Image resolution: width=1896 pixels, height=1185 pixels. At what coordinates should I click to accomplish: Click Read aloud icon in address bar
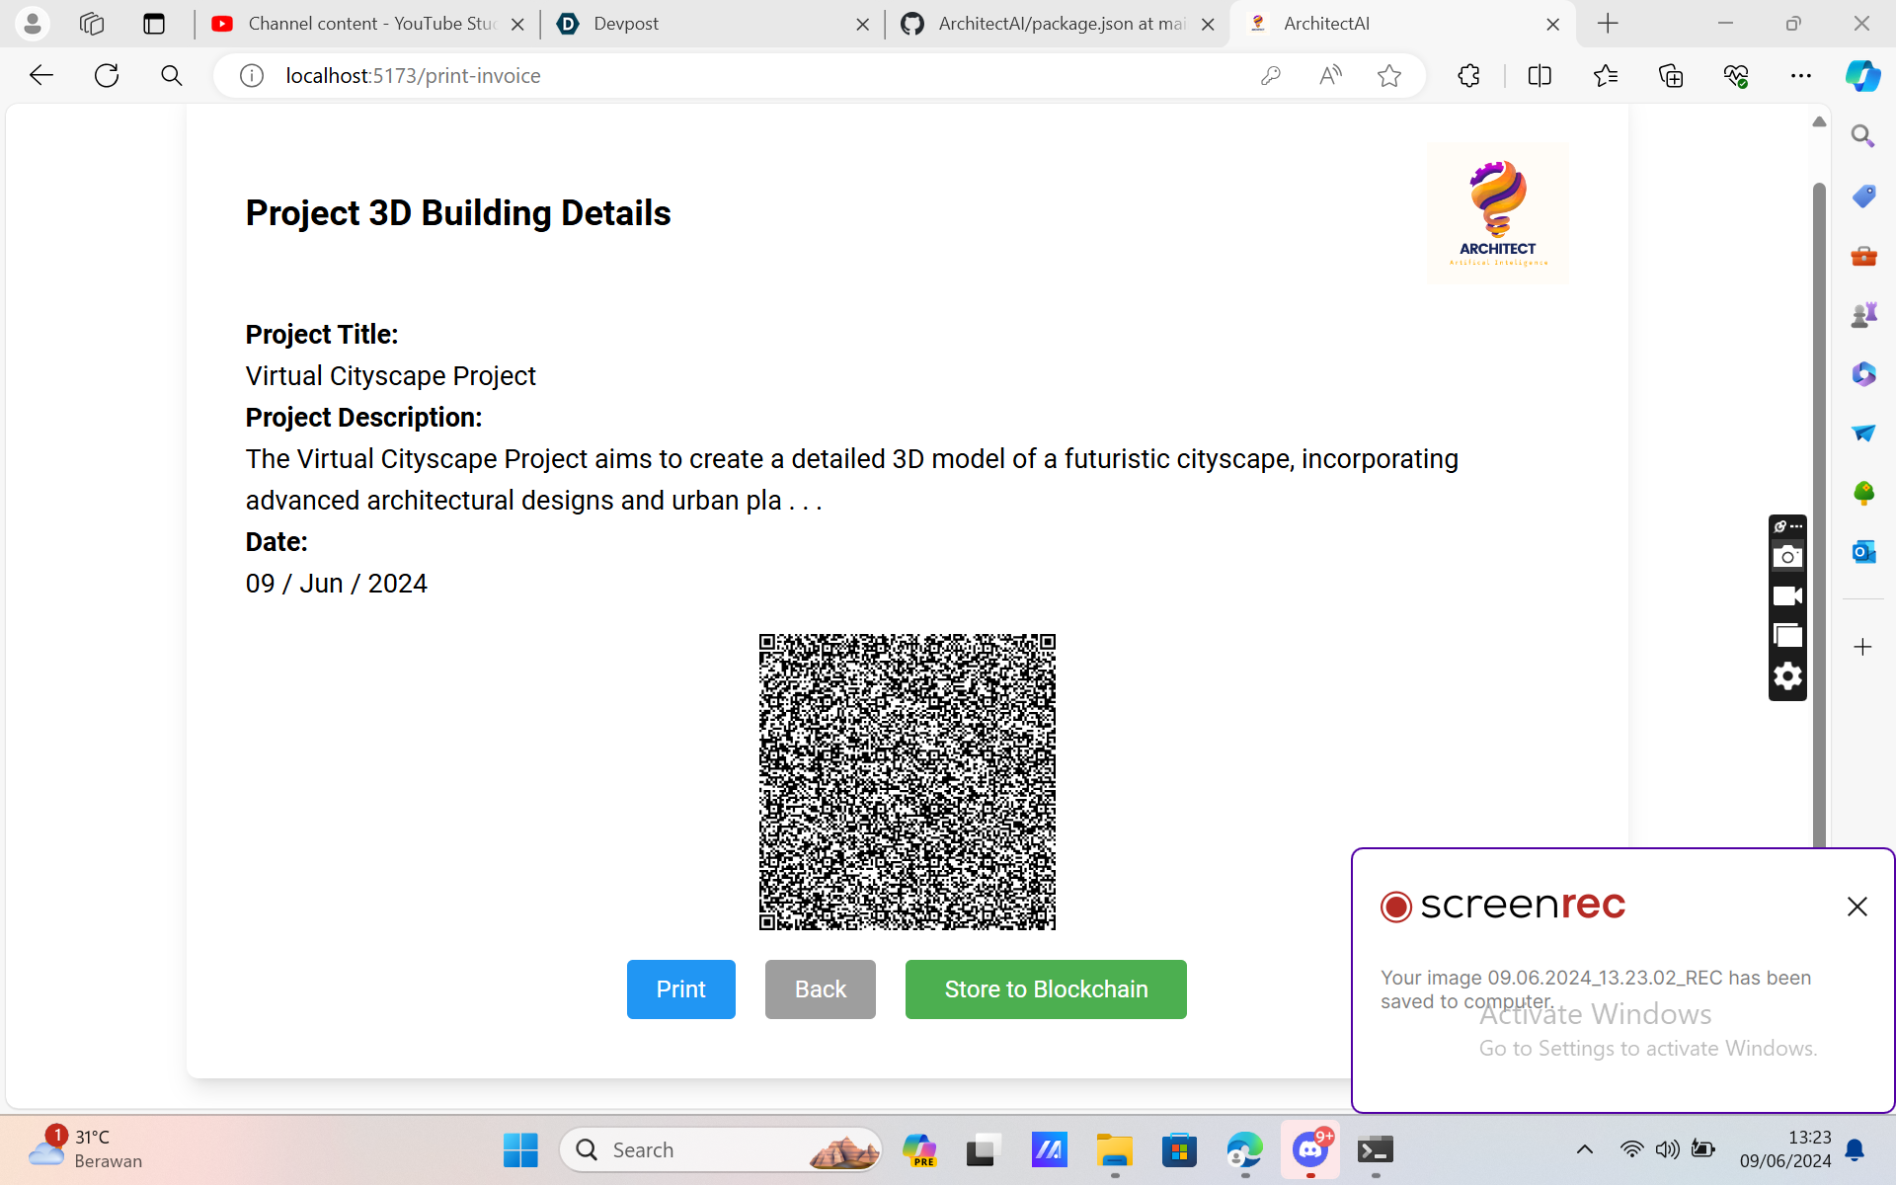(1330, 76)
